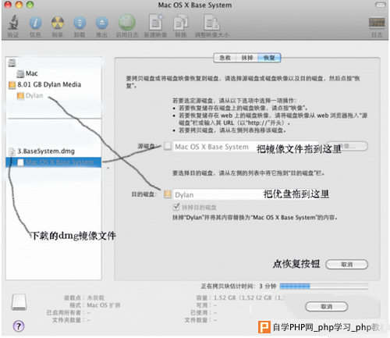Select the top hard drive icon in sidebar
390x338 pixels.
[12, 62]
